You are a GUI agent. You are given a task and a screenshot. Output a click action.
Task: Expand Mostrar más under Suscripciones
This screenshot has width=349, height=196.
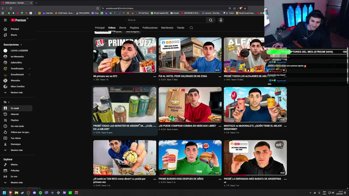click(16, 93)
